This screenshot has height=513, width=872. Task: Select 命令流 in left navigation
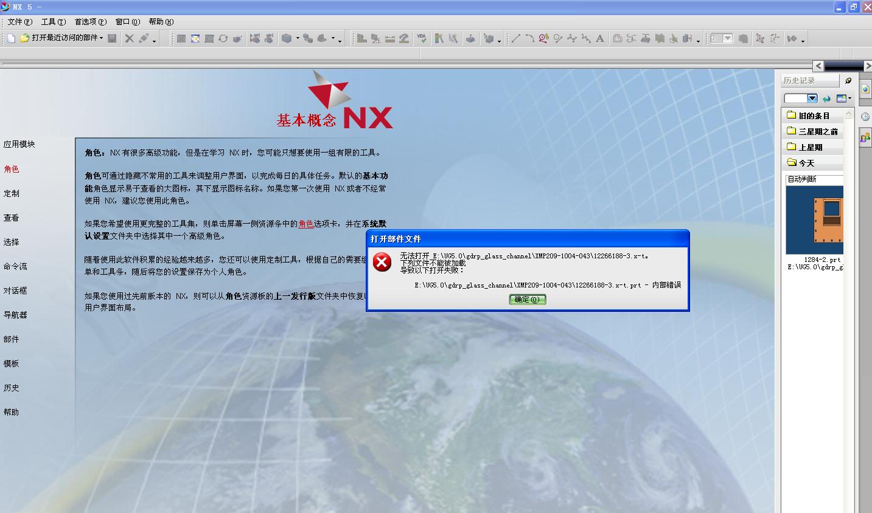pos(15,266)
